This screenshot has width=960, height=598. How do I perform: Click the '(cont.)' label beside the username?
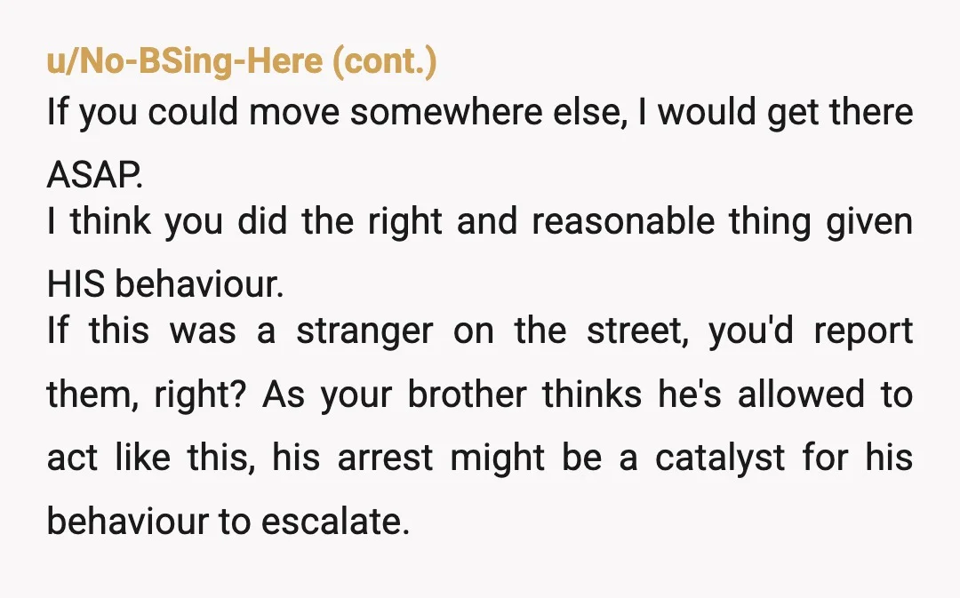tap(385, 61)
